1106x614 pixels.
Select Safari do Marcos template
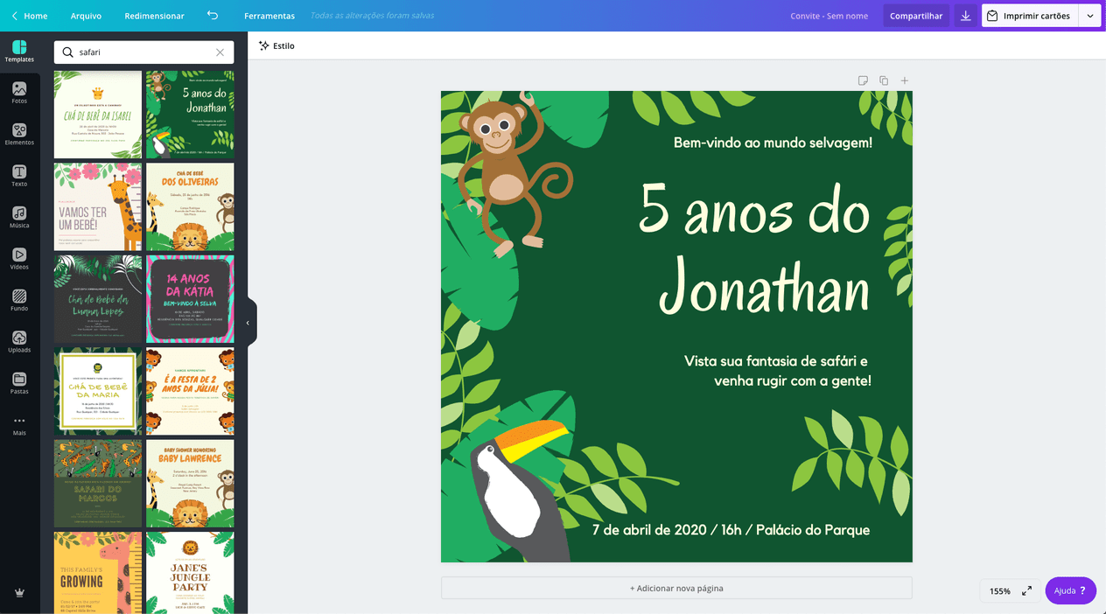tap(98, 484)
